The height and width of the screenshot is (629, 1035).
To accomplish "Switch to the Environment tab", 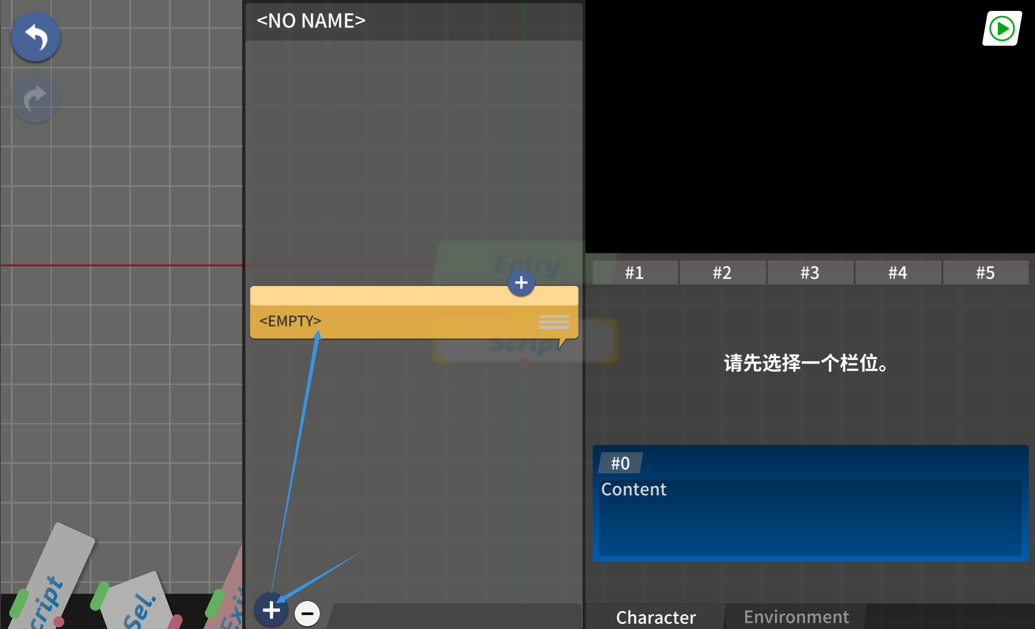I will (796, 616).
